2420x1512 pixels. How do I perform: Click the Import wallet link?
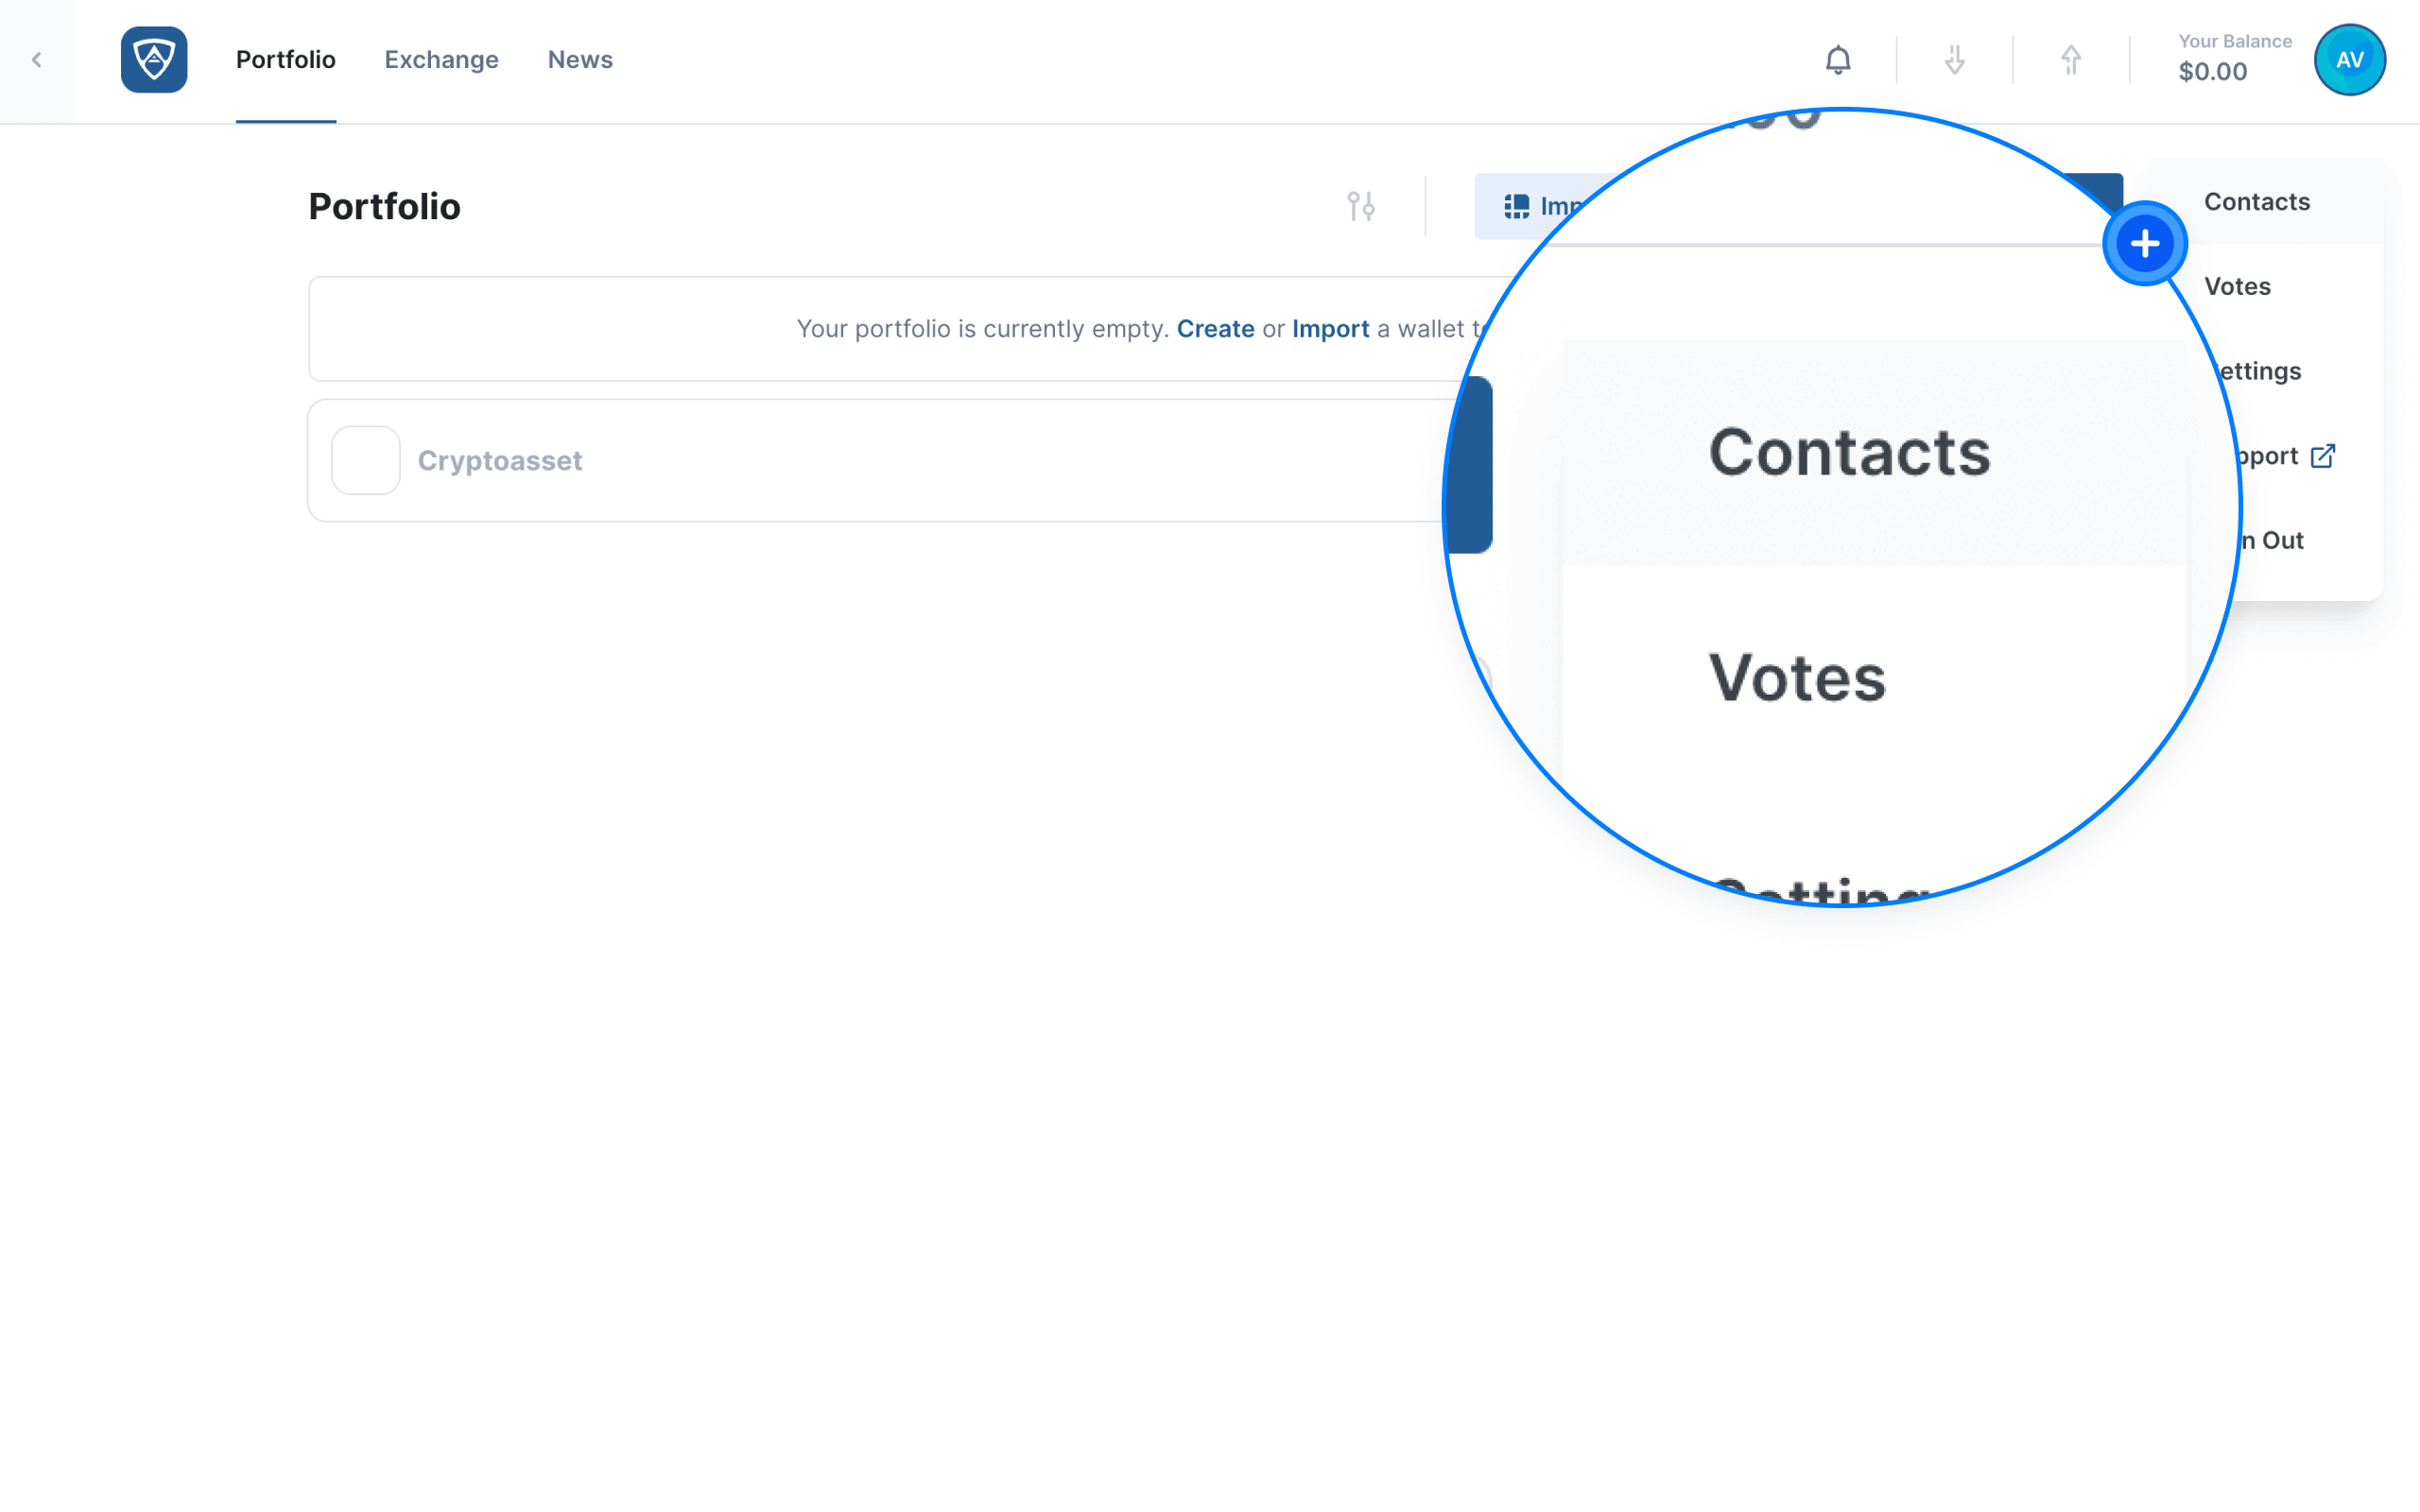1330,329
